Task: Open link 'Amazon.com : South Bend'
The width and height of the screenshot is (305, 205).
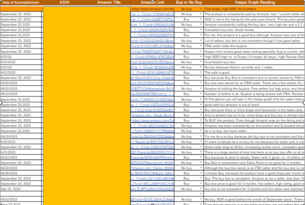Action: coord(153,115)
